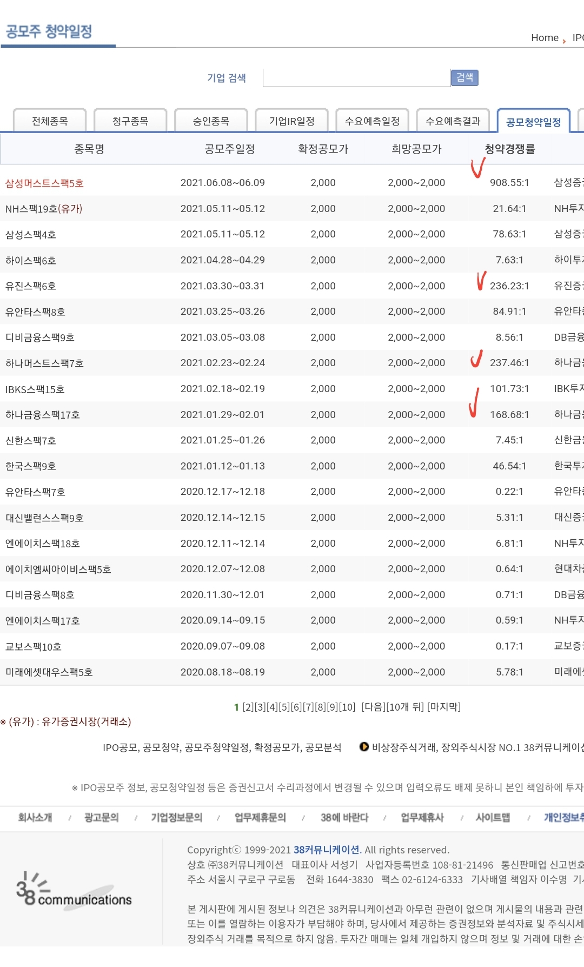
Task: Switch to the 승인종목 tab
Action: tap(211, 121)
